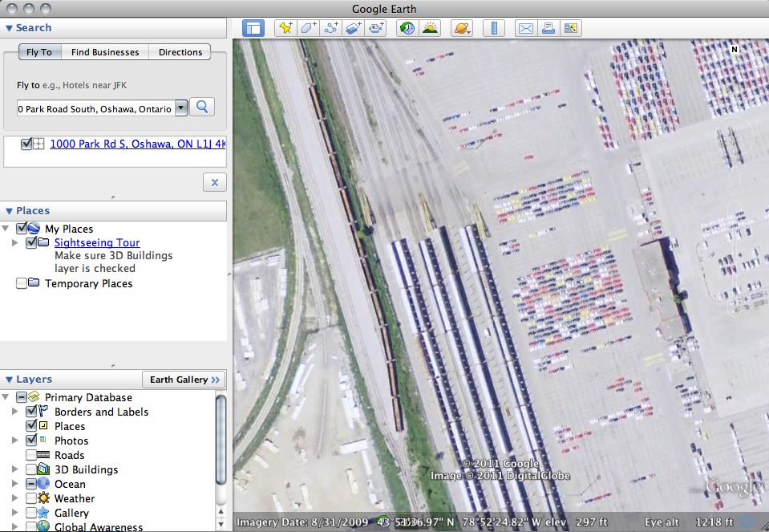Switch to the Directions tab

tap(180, 52)
